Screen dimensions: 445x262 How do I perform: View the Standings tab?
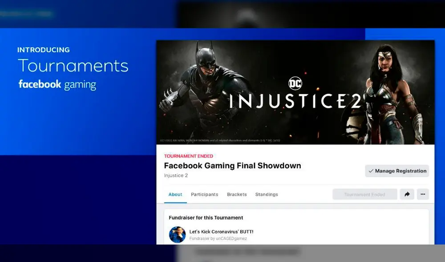[266, 195]
